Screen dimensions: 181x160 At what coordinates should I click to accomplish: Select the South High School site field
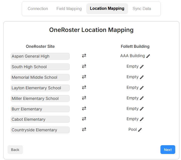(x=40, y=67)
